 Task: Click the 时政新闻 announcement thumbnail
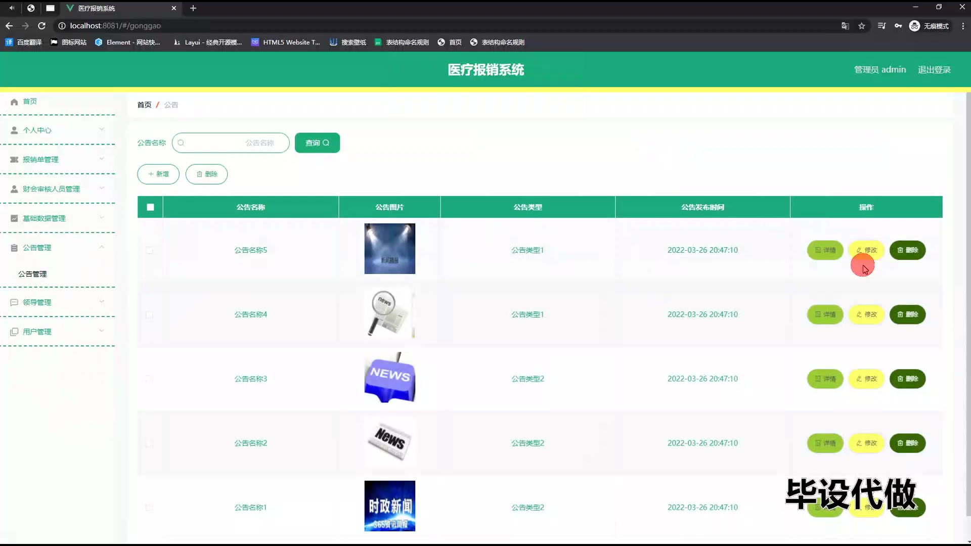(x=389, y=506)
